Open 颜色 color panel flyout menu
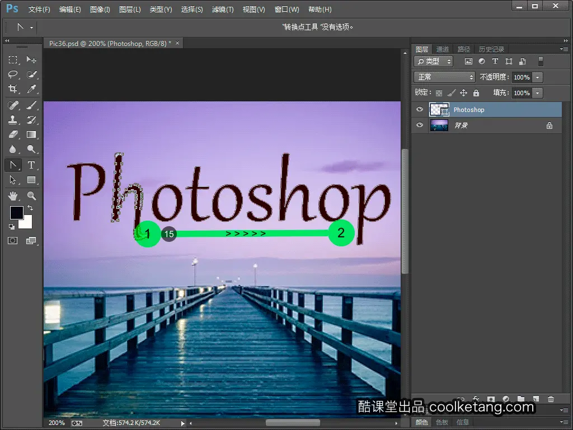The height and width of the screenshot is (430, 573). 564,422
